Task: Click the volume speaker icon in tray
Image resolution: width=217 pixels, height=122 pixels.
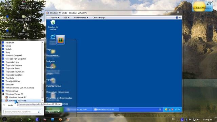Action: click(x=198, y=120)
